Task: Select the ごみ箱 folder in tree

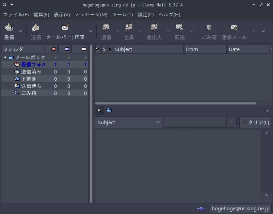Action: pyautogui.click(x=45, y=93)
